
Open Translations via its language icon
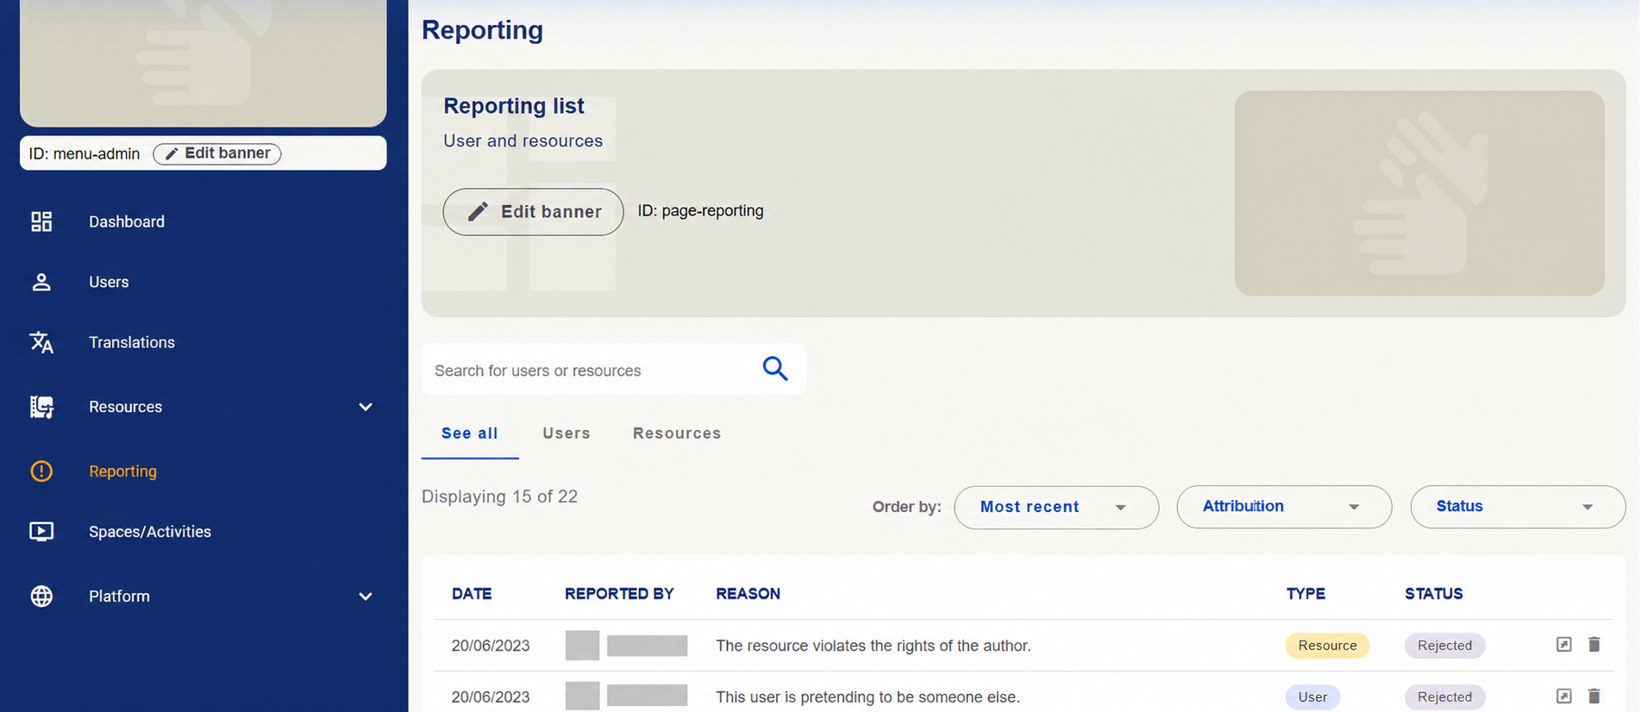41,342
